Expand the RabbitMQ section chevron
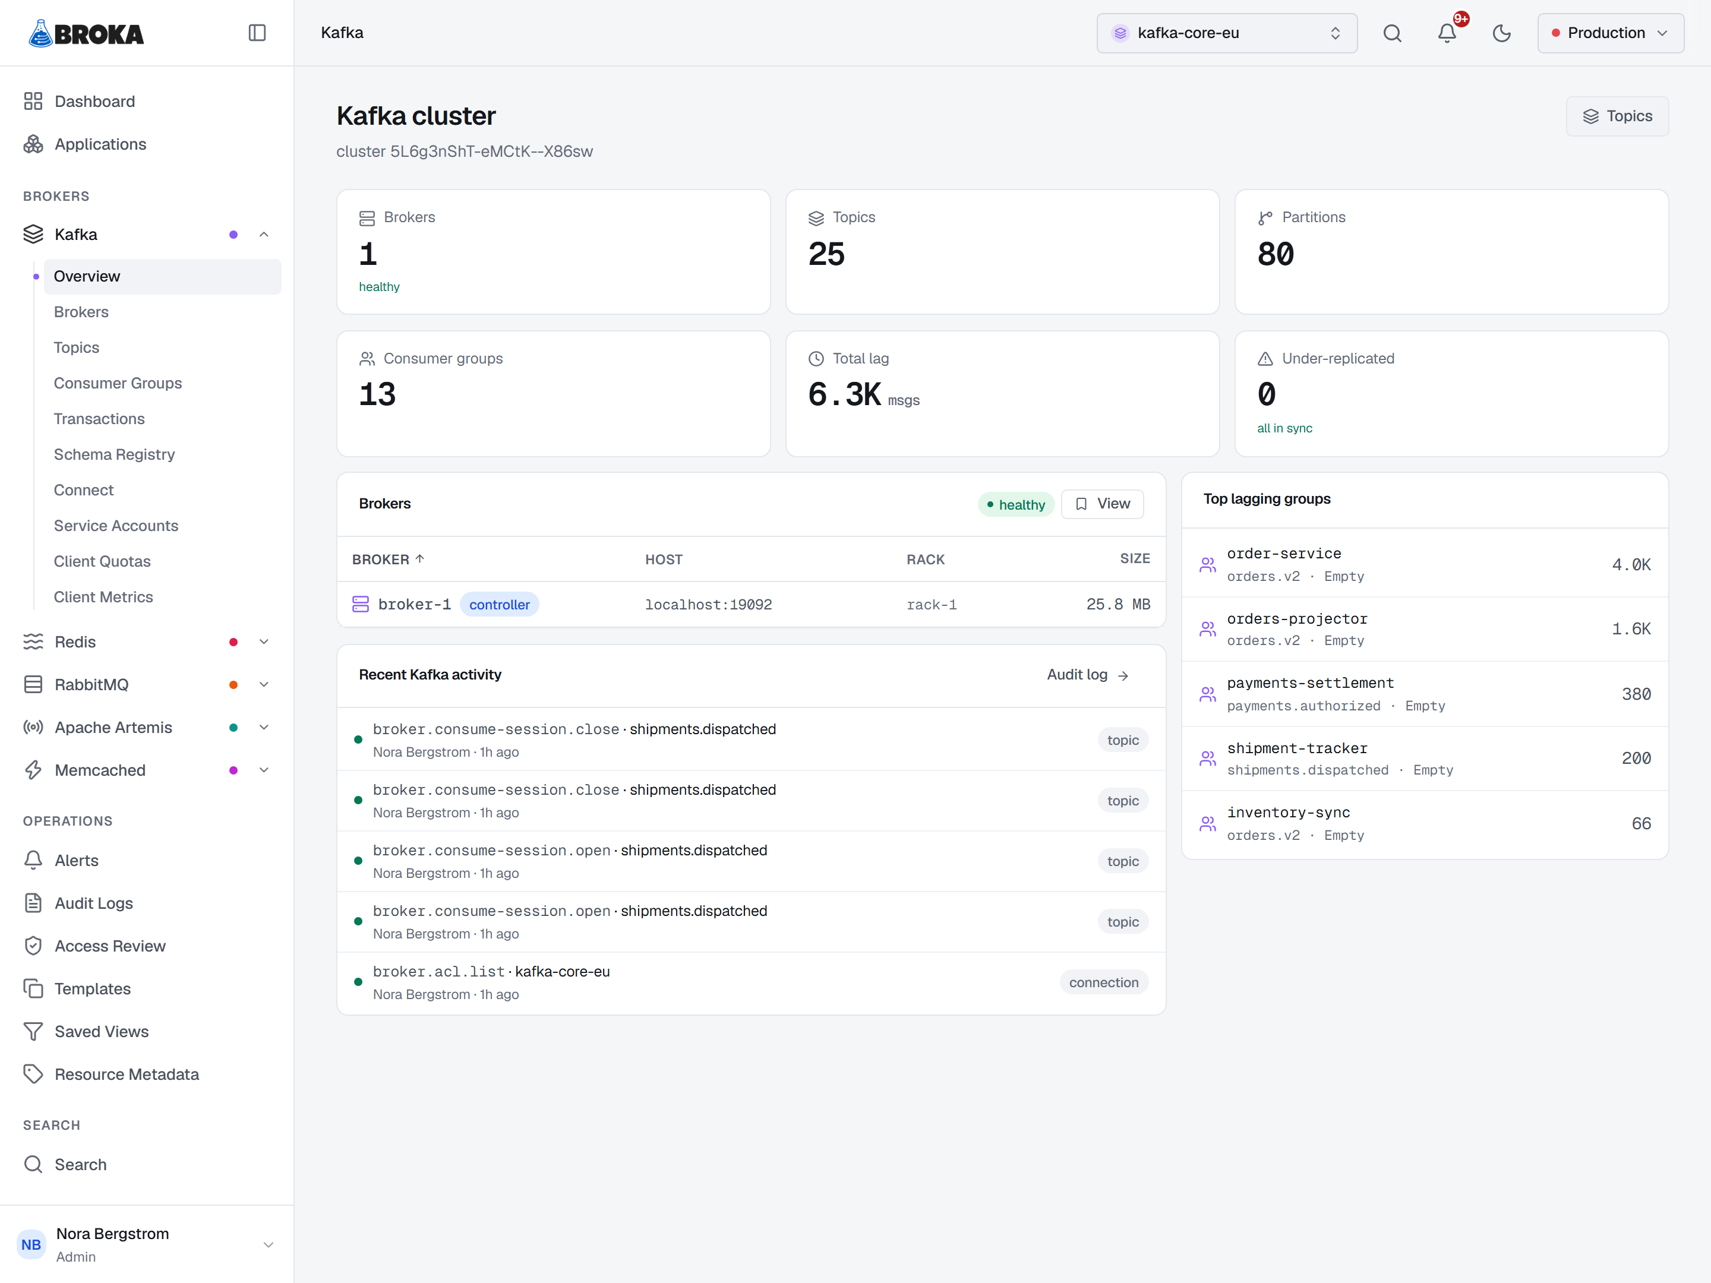1711x1283 pixels. pyautogui.click(x=264, y=684)
